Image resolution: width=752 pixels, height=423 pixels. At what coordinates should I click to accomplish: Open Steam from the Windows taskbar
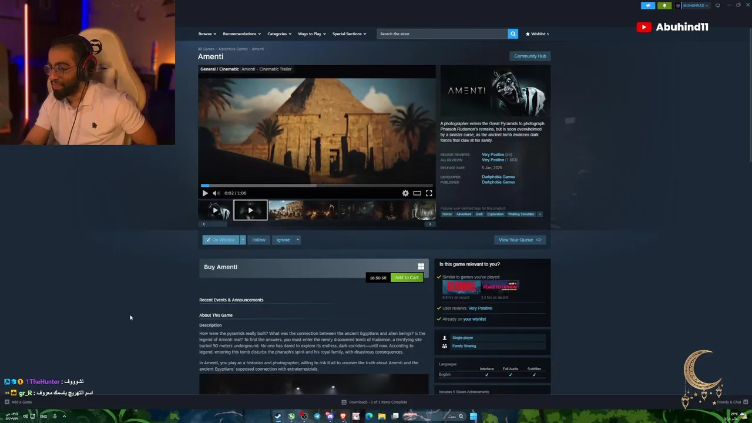pos(278,417)
